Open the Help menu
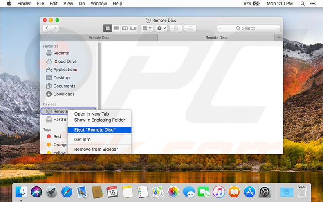Viewport: 323px width, 202px height. [117, 4]
